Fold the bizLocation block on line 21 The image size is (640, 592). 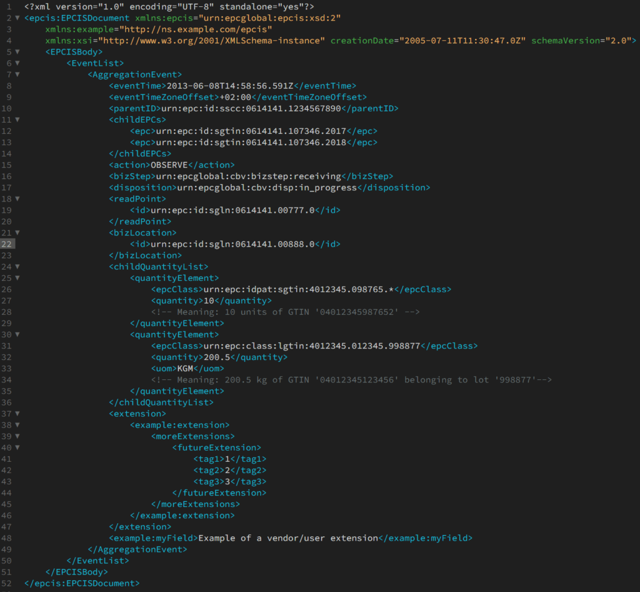[17, 233]
